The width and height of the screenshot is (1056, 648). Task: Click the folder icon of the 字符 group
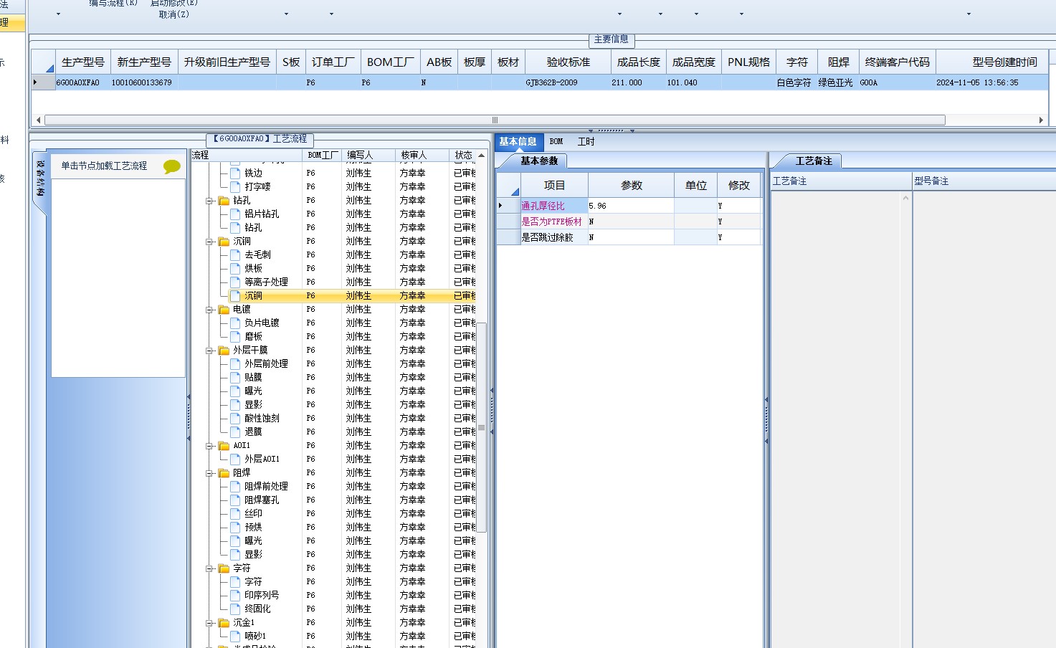point(224,568)
